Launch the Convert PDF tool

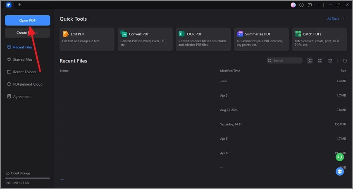click(x=145, y=39)
